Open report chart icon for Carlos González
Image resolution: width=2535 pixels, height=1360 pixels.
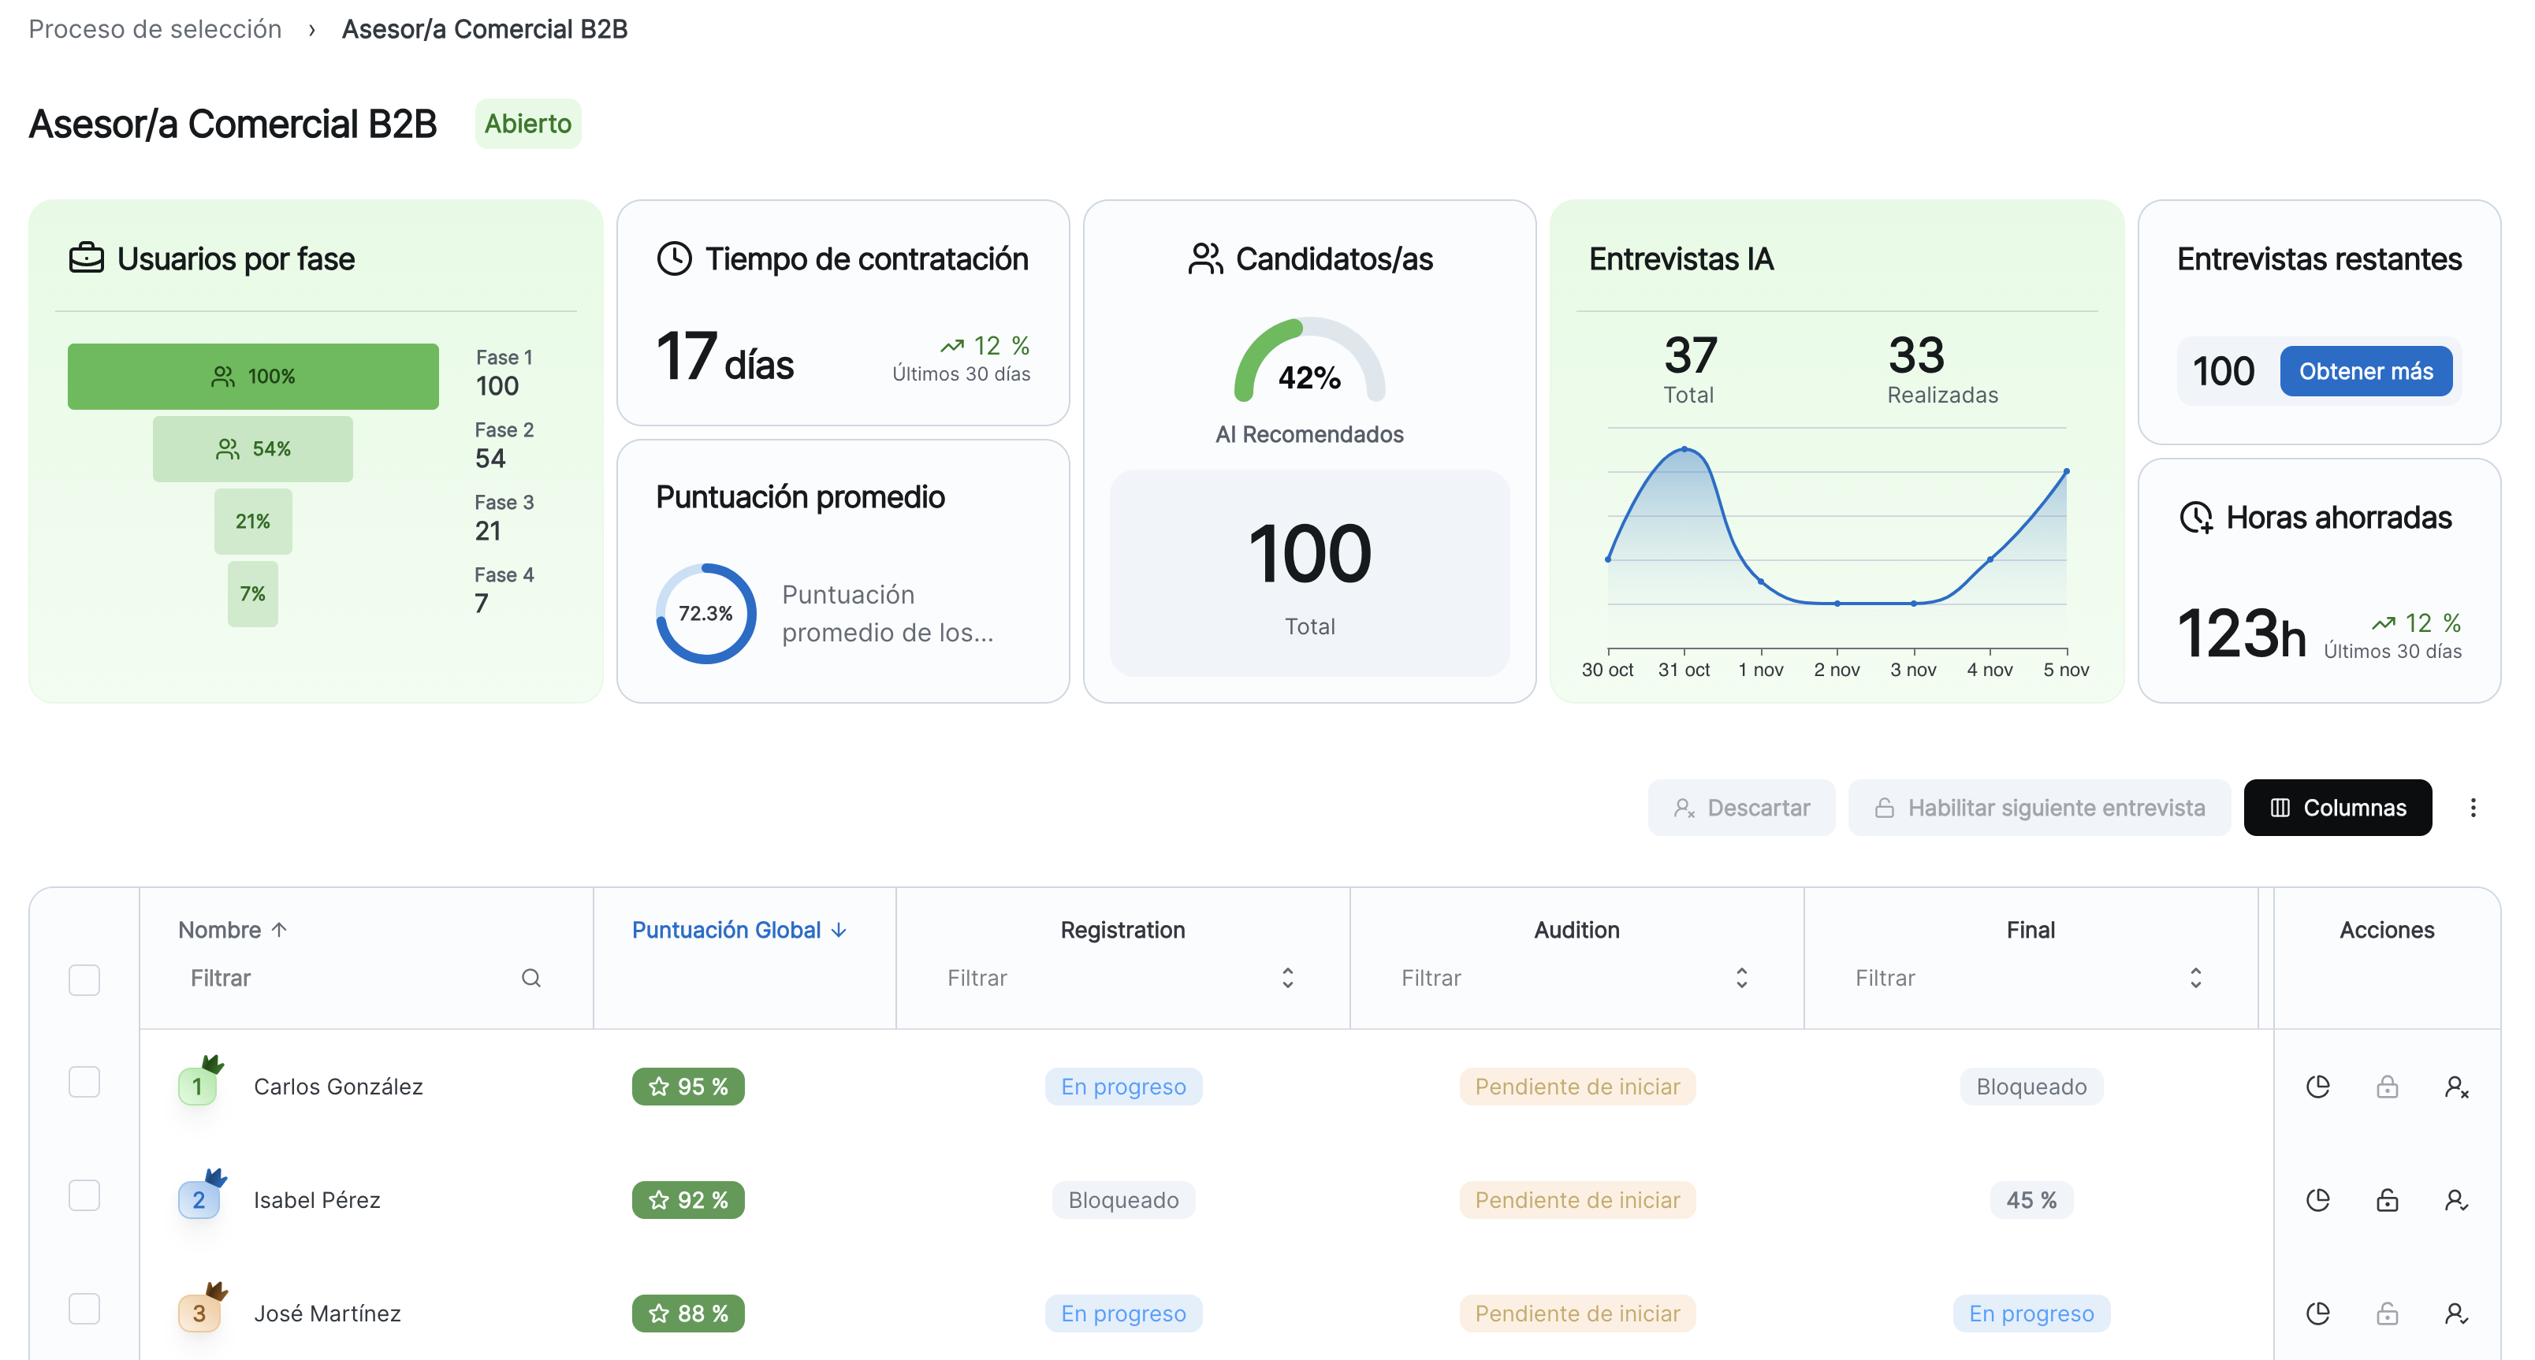(2317, 1086)
